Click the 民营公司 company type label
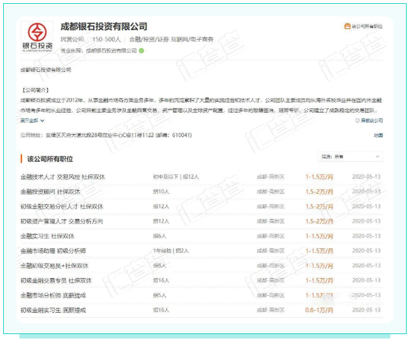Image resolution: width=411 pixels, height=341 pixels. (72, 39)
